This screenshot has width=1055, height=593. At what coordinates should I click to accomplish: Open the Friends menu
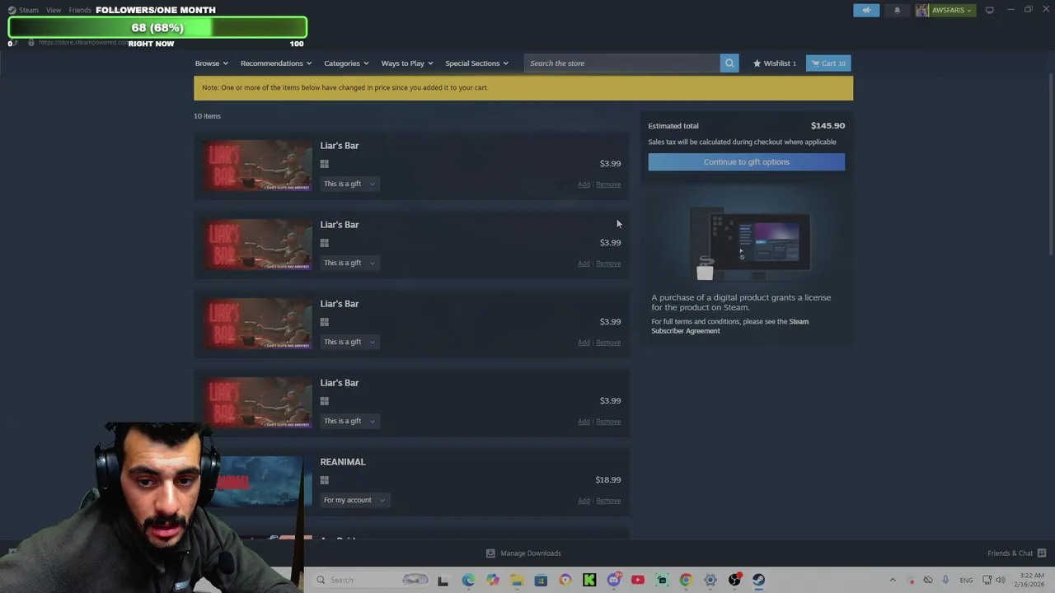[80, 10]
